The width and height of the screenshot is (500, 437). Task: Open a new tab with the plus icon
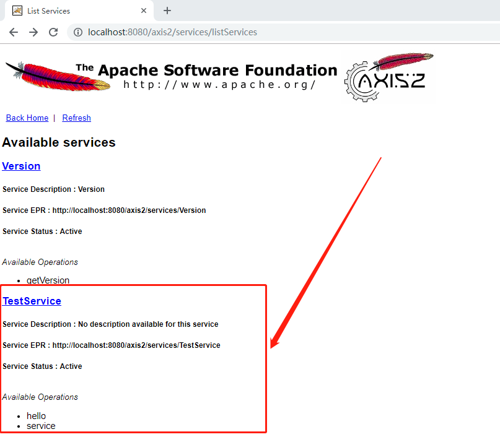pos(167,11)
